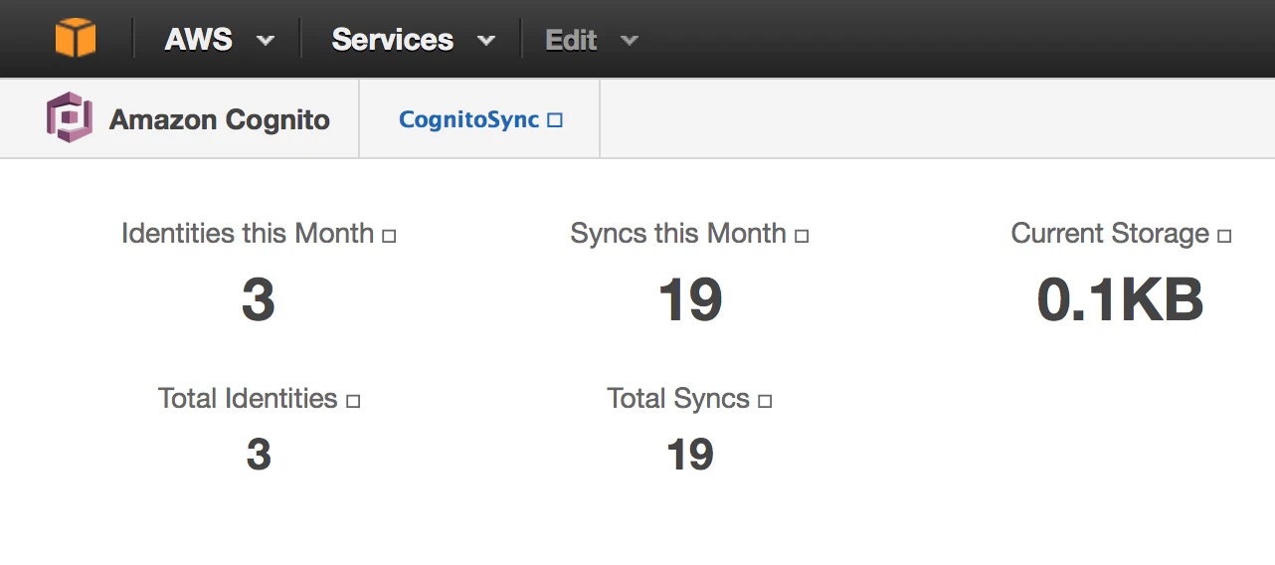1275x565 pixels.
Task: Click the square icon after CognitoSync
Action: point(556,120)
